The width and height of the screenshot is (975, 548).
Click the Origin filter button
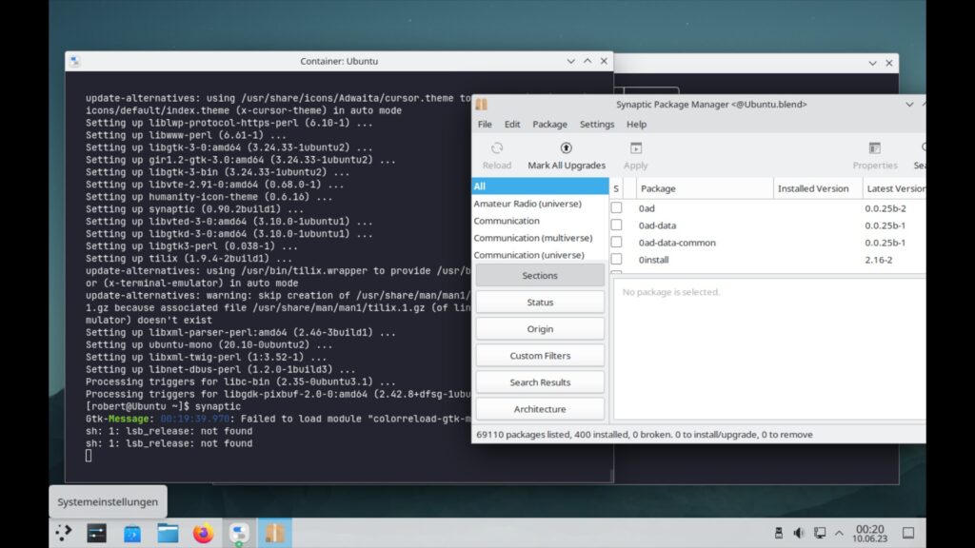tap(540, 328)
